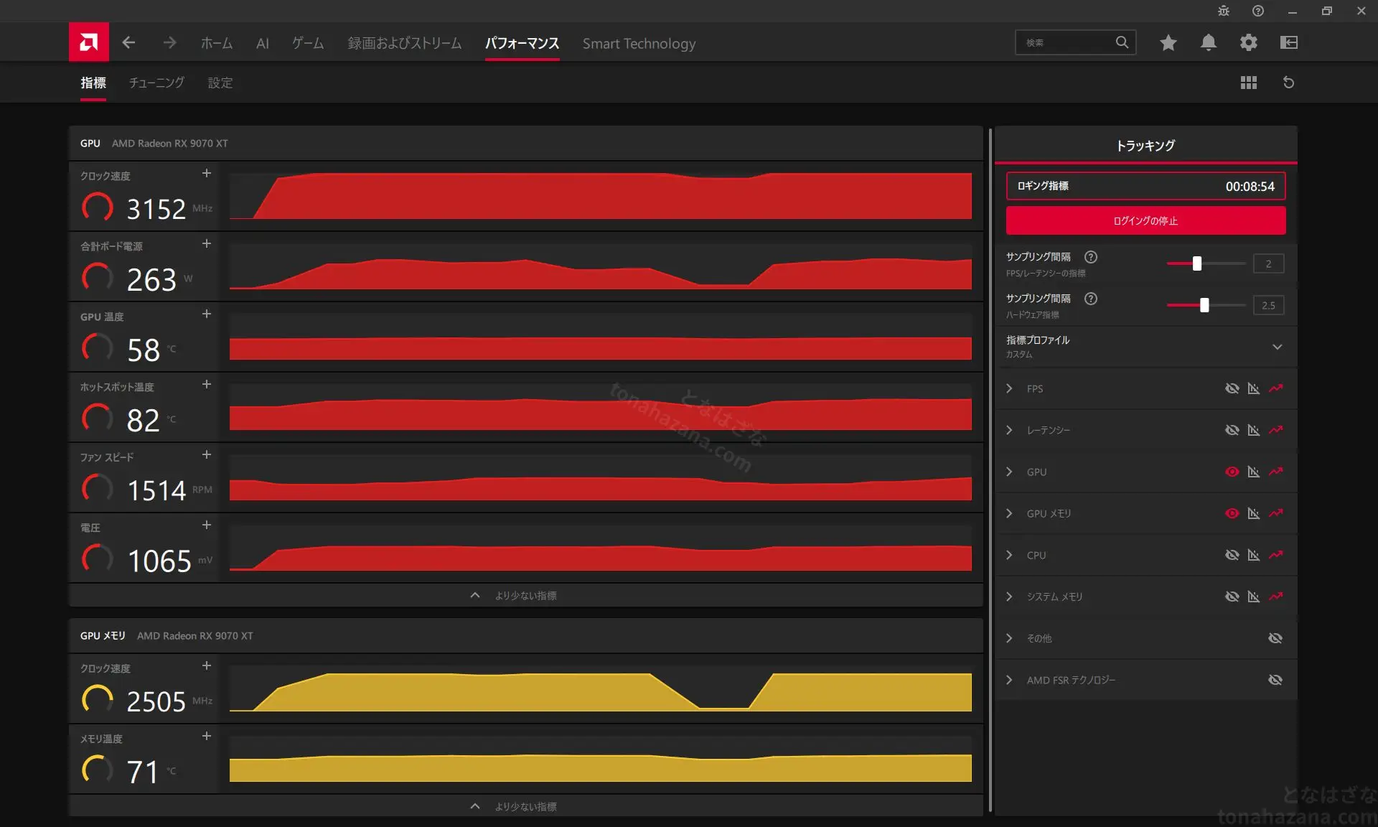Toggle the red trend logging icon for GPU メモリ

click(1276, 513)
